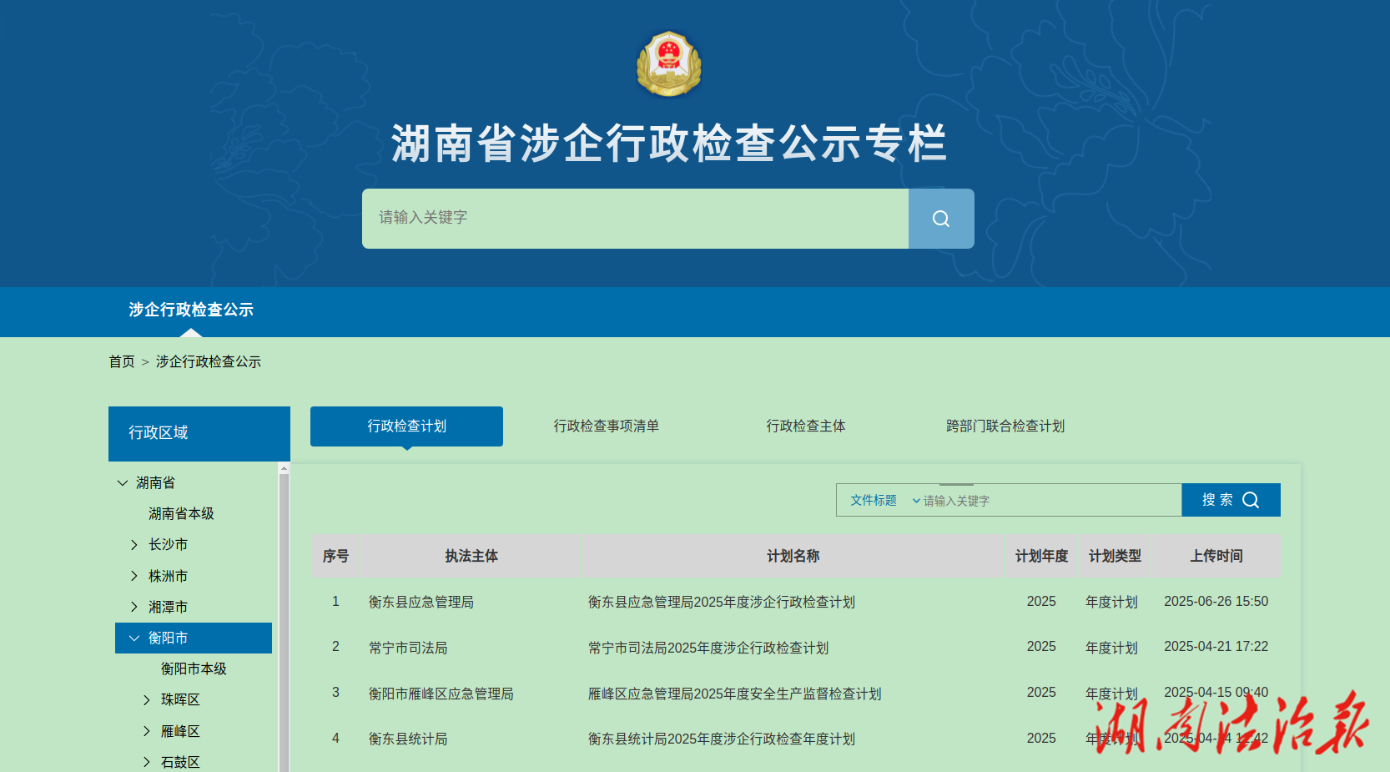This screenshot has height=772, width=1390.
Task: Click the main keyword search input box
Action: click(x=634, y=218)
